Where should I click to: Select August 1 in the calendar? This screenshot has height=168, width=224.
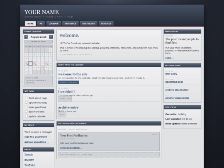coord(51,50)
